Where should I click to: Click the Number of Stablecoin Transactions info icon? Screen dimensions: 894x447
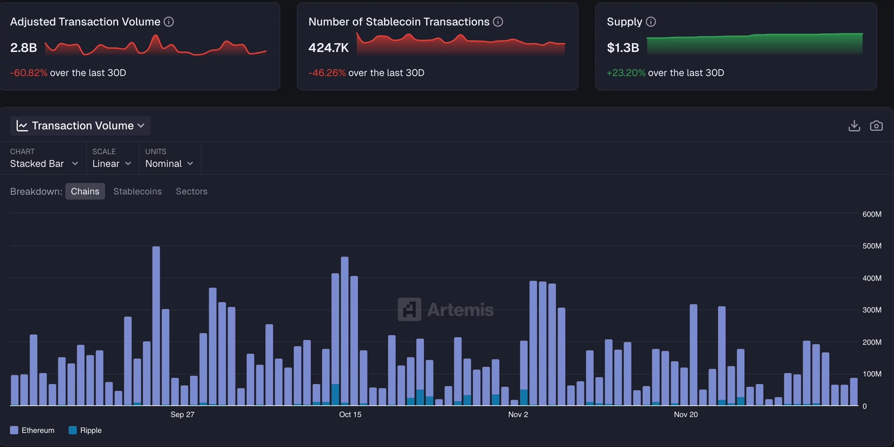click(x=498, y=21)
